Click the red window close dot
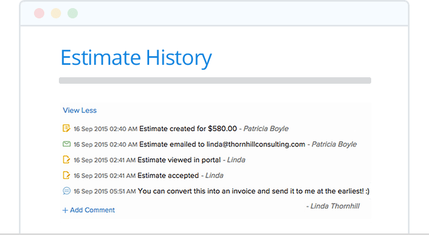Screen dimensions: 429x235 39,14
